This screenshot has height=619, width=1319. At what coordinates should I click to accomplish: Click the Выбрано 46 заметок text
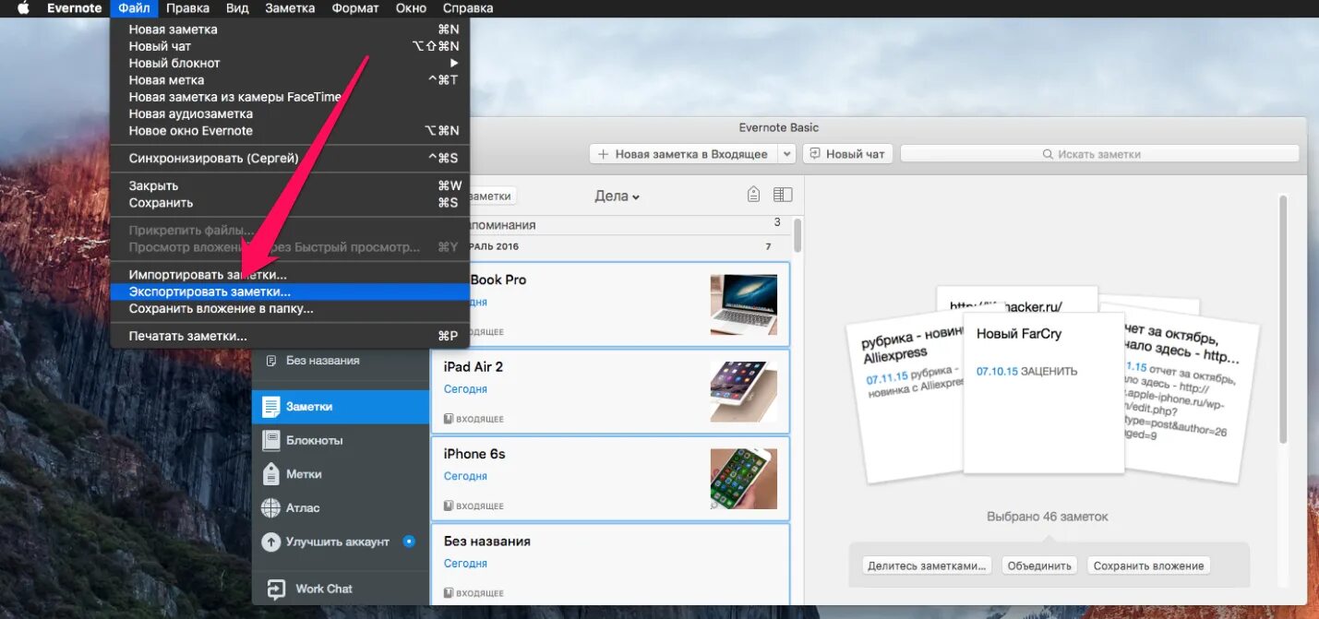pyautogui.click(x=1047, y=517)
